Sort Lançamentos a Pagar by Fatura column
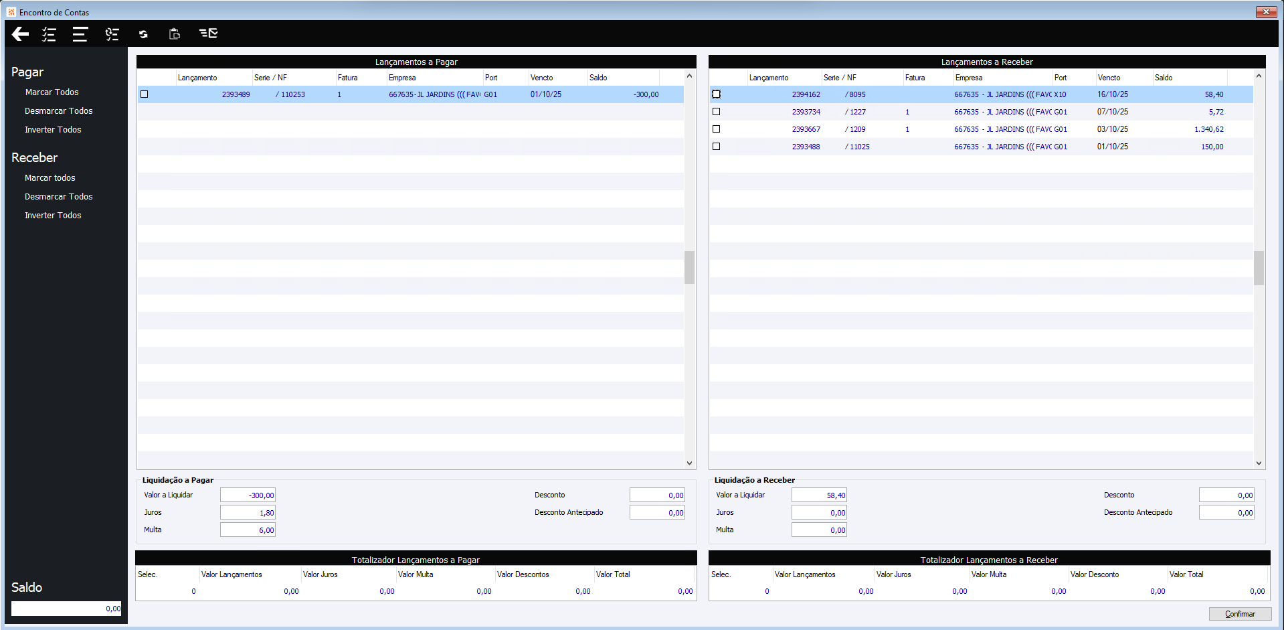Image resolution: width=1284 pixels, height=630 pixels. point(361,78)
